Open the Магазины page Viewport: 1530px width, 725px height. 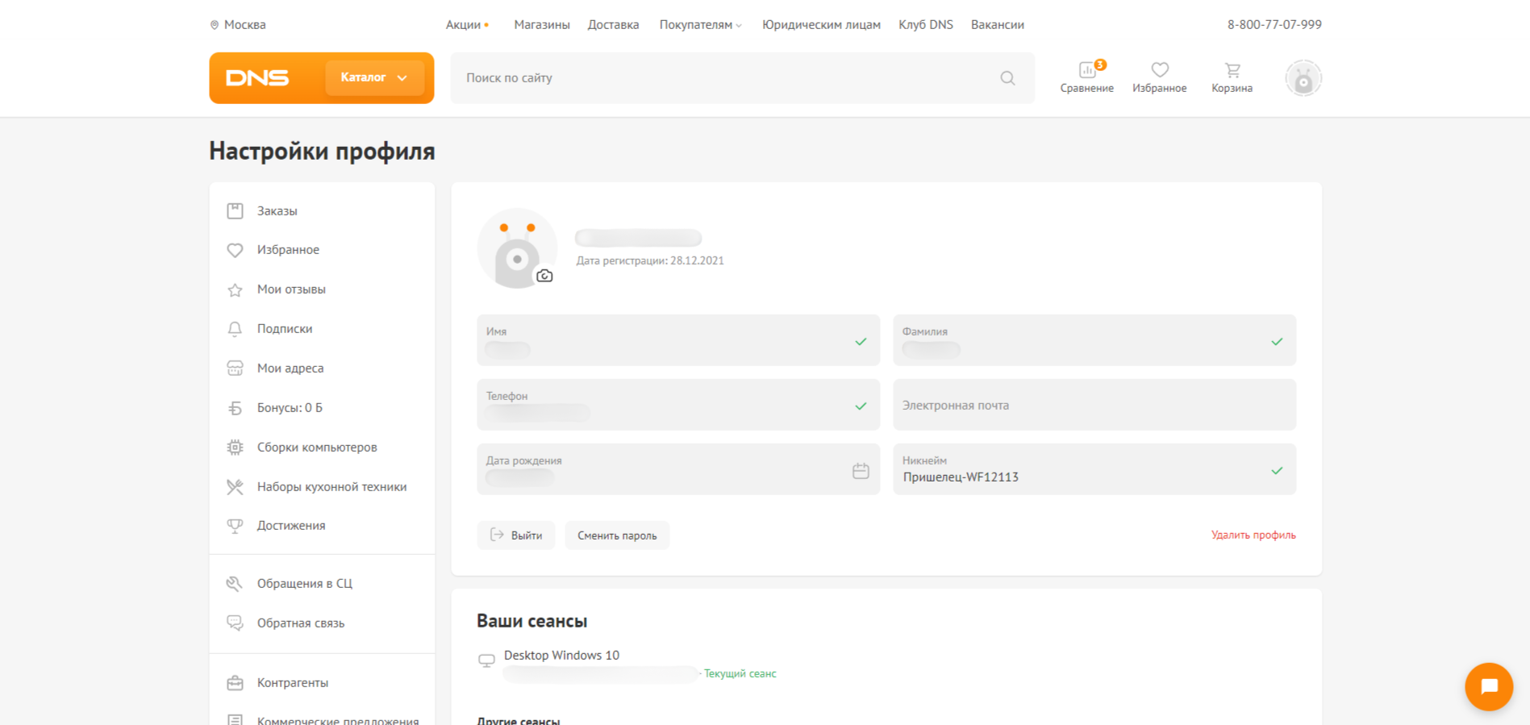click(542, 25)
